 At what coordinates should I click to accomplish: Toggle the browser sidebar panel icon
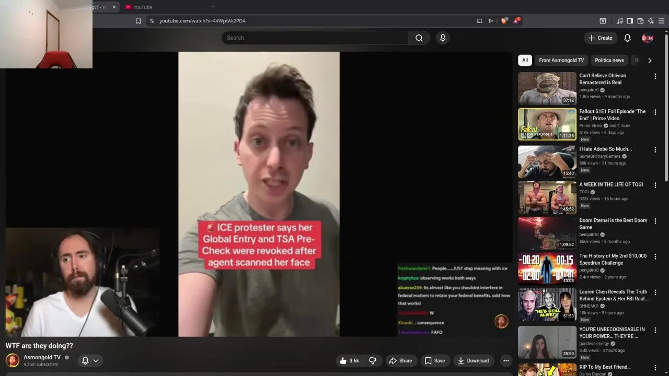pyautogui.click(x=630, y=21)
